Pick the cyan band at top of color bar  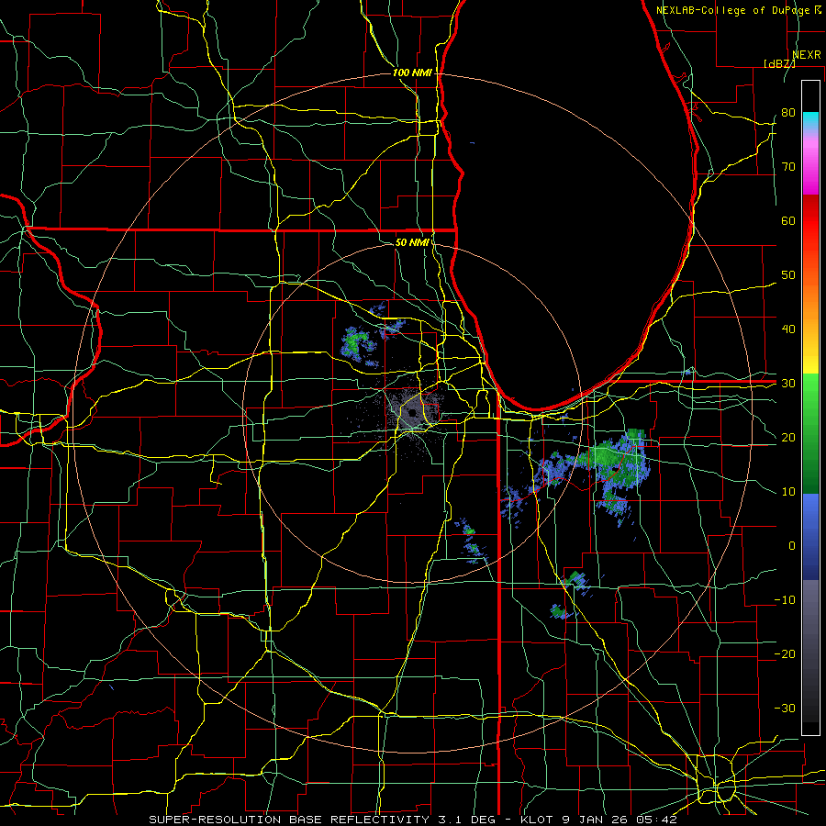810,120
